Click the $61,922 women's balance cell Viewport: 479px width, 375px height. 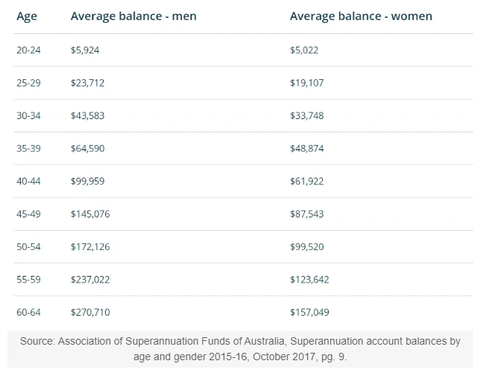[x=307, y=181]
